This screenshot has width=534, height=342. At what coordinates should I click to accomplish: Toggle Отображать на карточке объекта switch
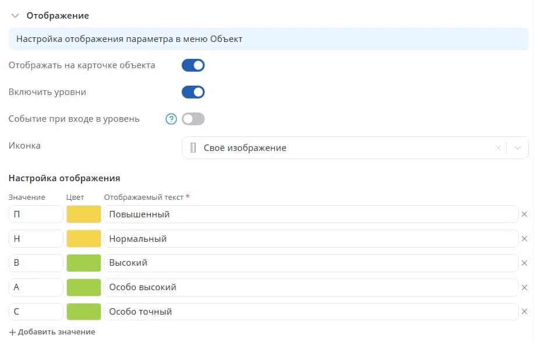tap(193, 65)
